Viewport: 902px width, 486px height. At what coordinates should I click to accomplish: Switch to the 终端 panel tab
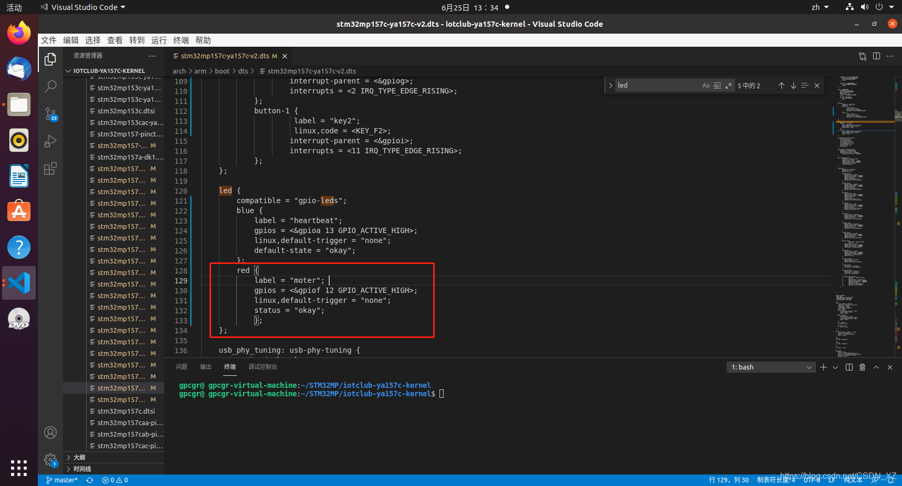(230, 367)
